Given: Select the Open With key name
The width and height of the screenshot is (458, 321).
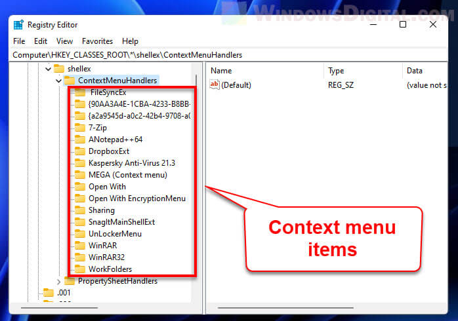Looking at the screenshot, I should (107, 187).
